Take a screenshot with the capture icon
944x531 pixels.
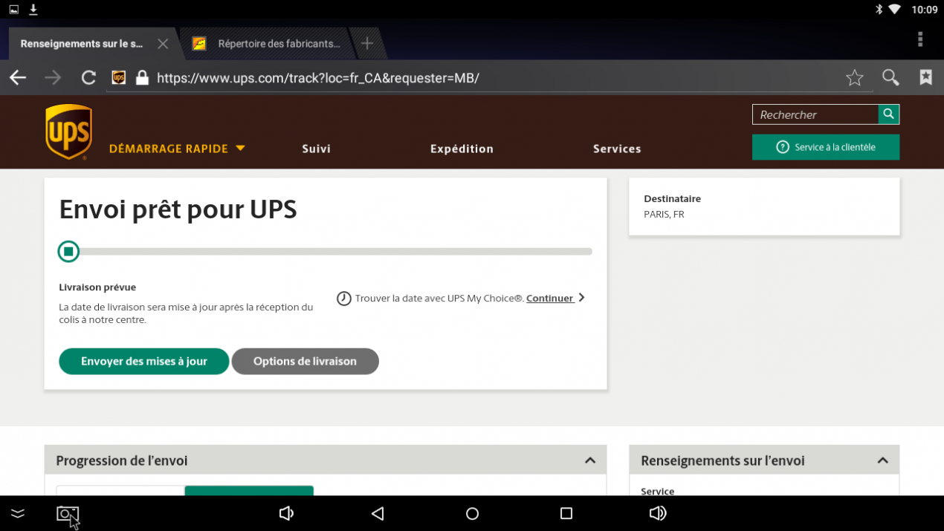click(x=67, y=514)
